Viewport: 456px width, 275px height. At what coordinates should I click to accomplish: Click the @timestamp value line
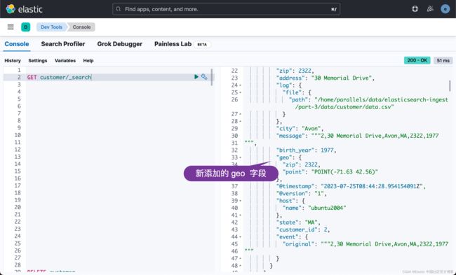click(x=351, y=186)
